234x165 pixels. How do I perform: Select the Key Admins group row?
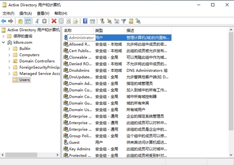(x=117, y=149)
